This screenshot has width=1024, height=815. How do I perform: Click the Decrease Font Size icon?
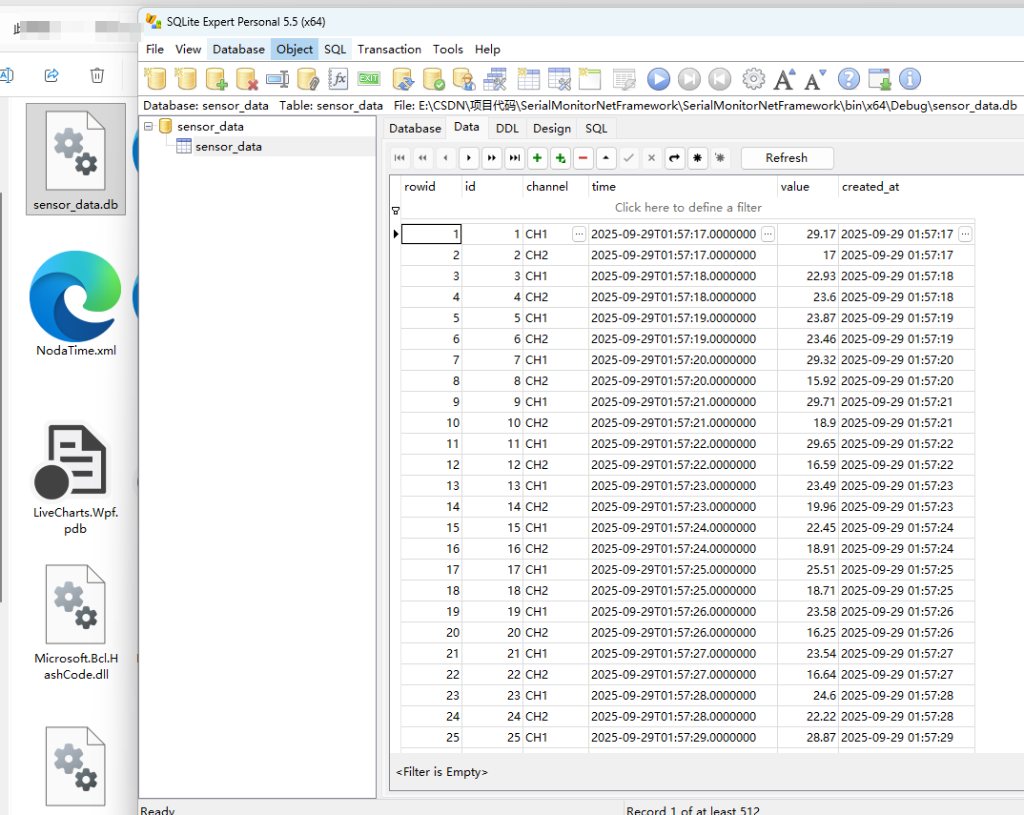coord(815,79)
